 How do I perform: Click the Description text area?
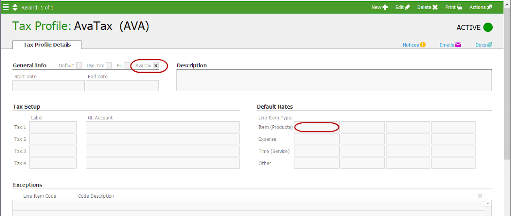[x=334, y=80]
